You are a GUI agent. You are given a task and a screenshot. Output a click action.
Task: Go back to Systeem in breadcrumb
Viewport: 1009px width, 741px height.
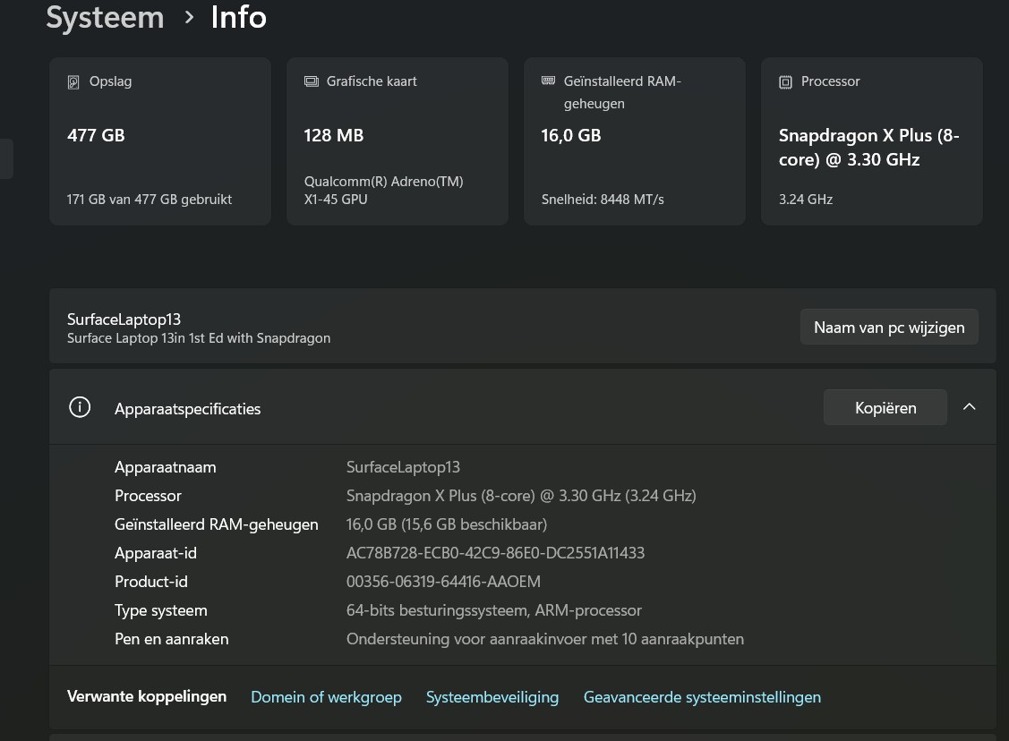click(105, 17)
